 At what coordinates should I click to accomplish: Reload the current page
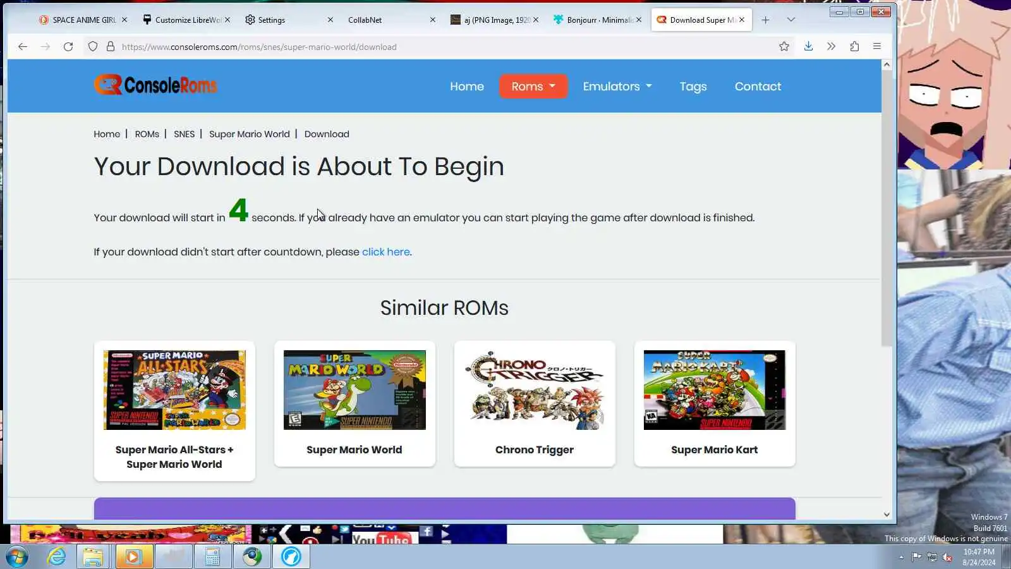pyautogui.click(x=68, y=47)
